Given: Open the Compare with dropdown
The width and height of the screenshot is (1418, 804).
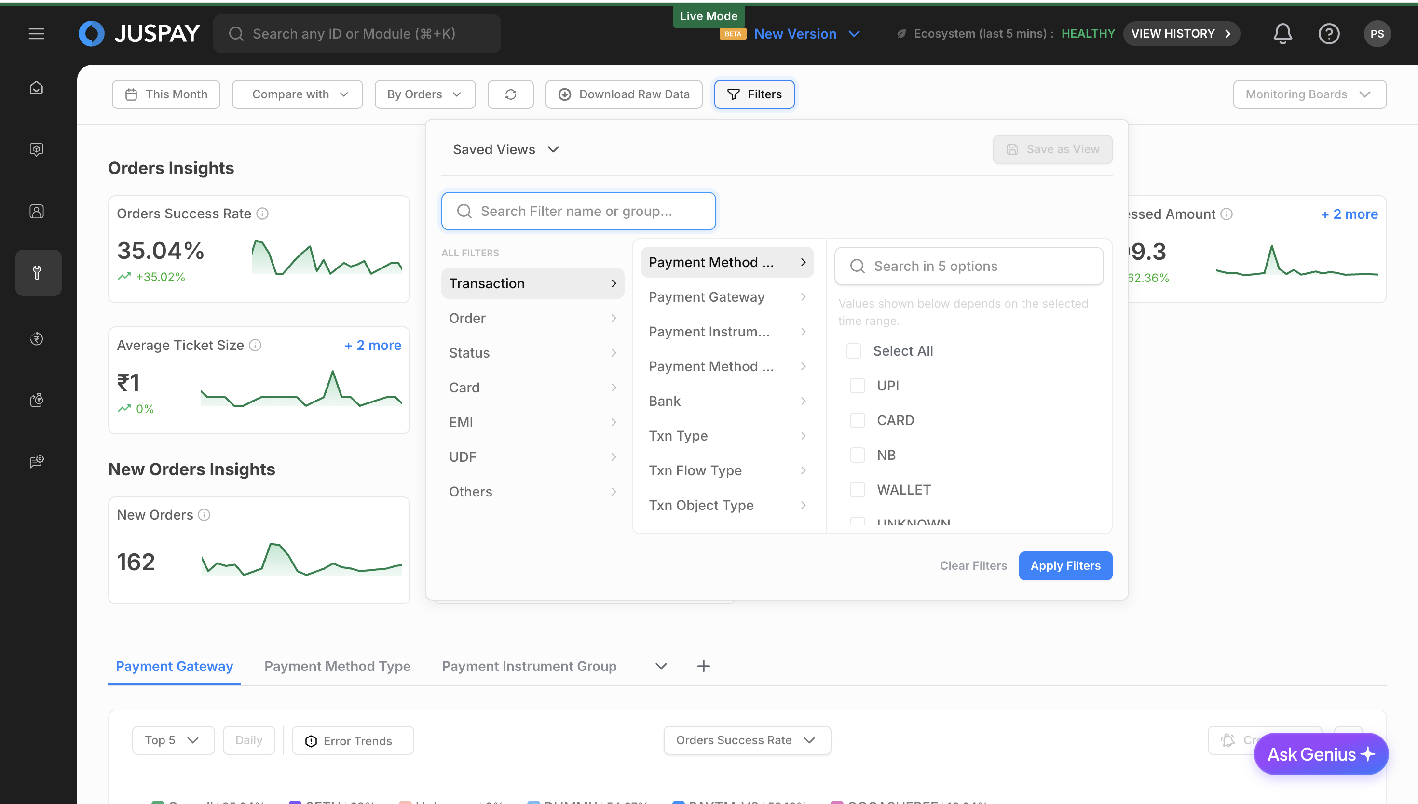Looking at the screenshot, I should 297,94.
